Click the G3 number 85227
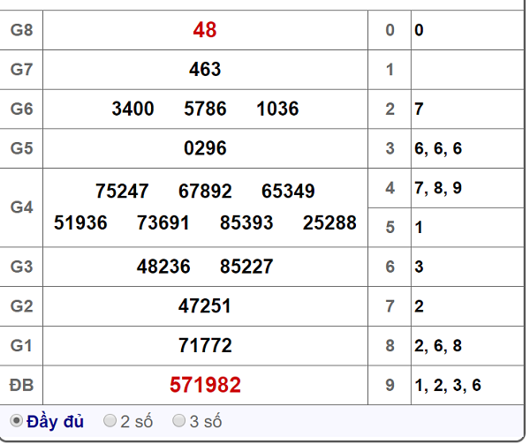The height and width of the screenshot is (444, 530). [246, 266]
